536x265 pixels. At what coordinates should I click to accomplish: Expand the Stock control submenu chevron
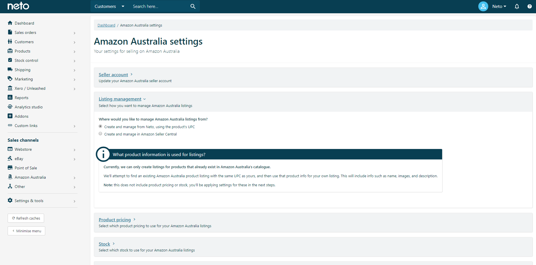[x=75, y=61]
